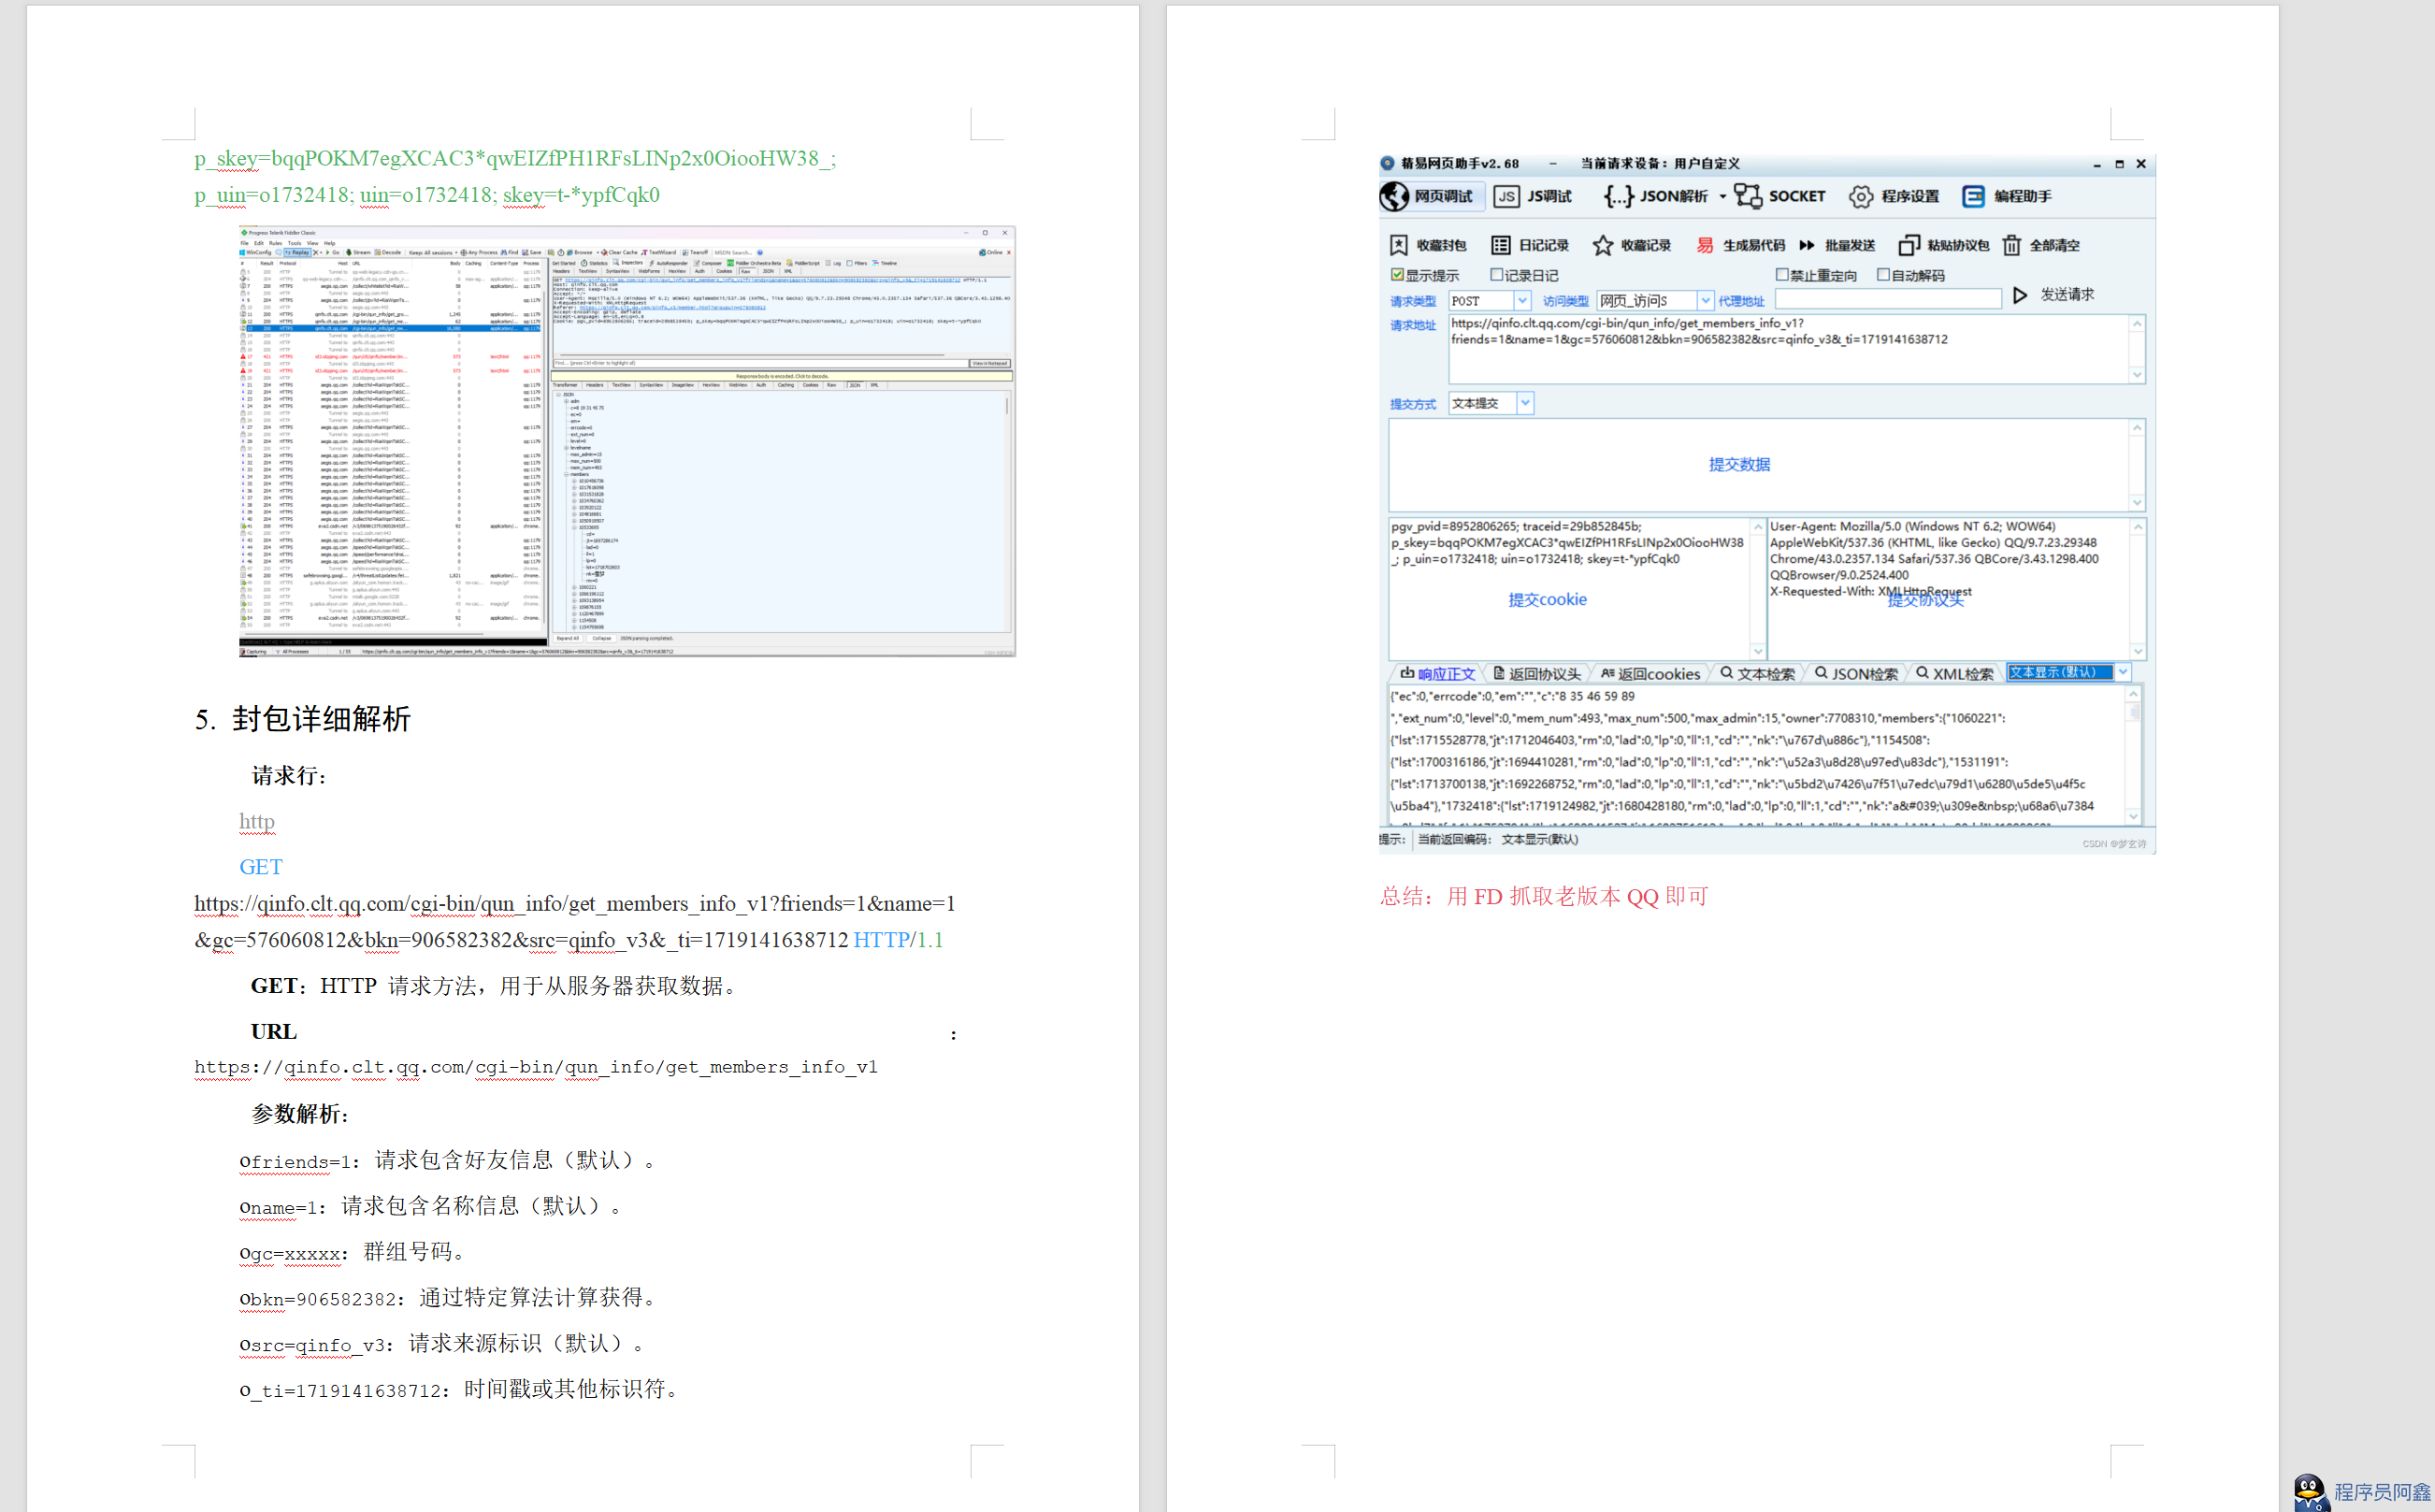Screen dimensions: 2435x1512
Task: Open the 访问类型 网页_访问S dropdown
Action: pyautogui.click(x=1705, y=300)
